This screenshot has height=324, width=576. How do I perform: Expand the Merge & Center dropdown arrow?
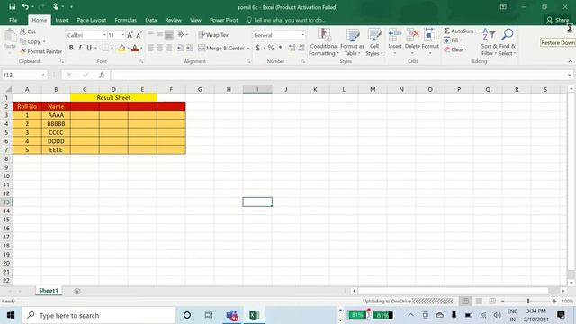[248, 48]
